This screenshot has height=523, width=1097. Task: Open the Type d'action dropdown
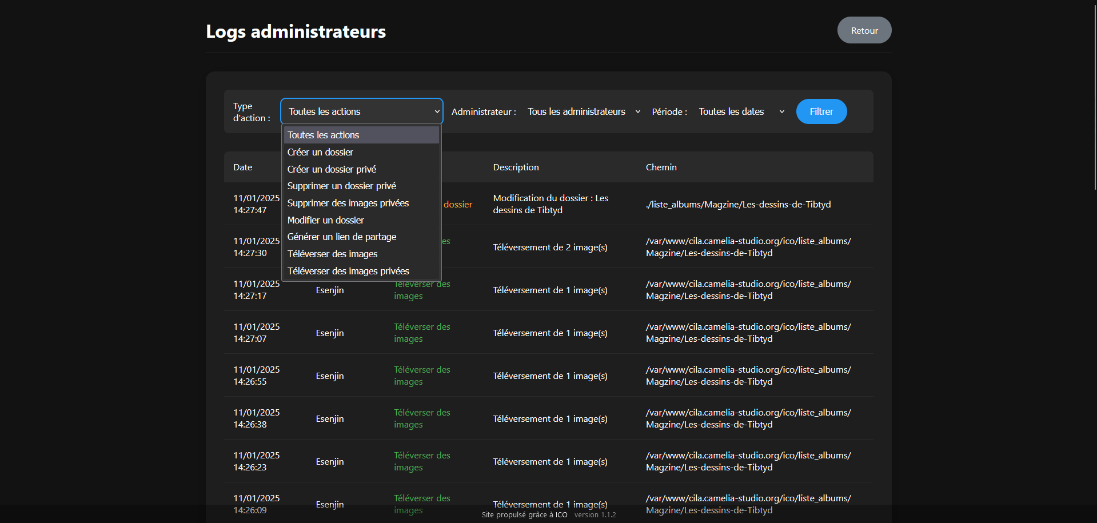click(x=361, y=111)
